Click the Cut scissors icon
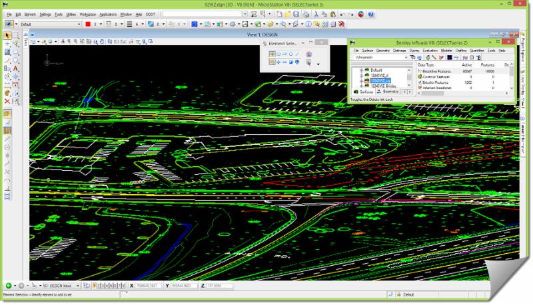The height and width of the screenshot is (305, 533). tap(316, 14)
